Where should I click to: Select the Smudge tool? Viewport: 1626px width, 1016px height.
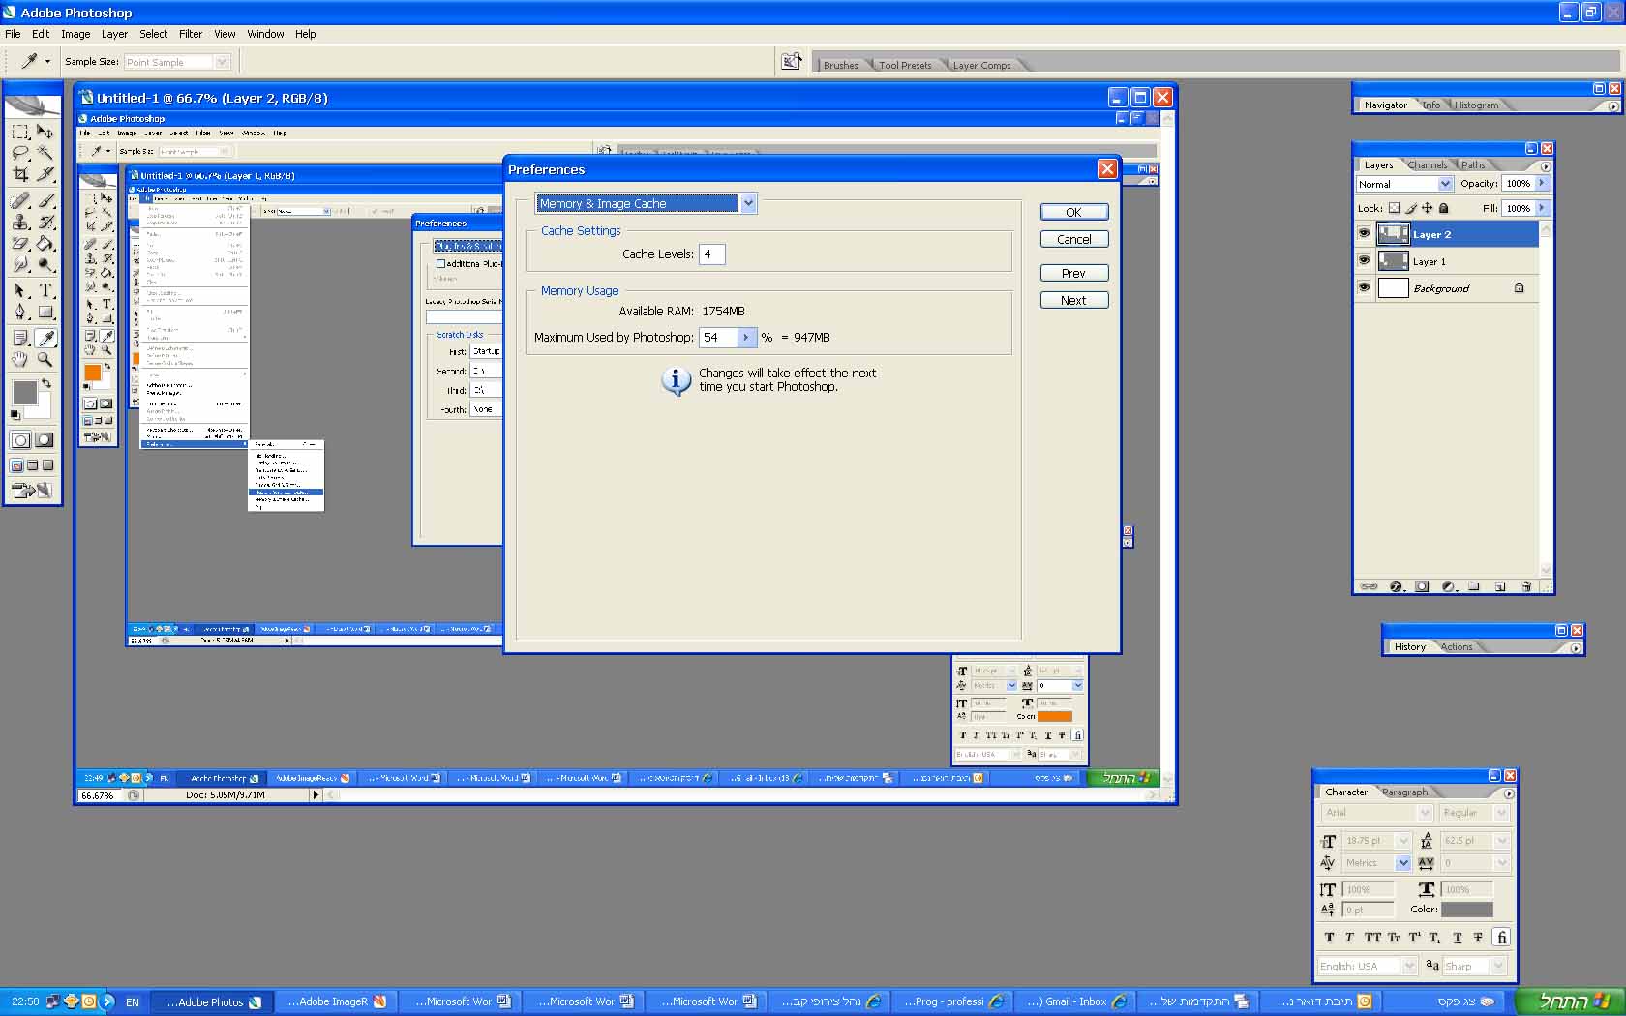[20, 264]
